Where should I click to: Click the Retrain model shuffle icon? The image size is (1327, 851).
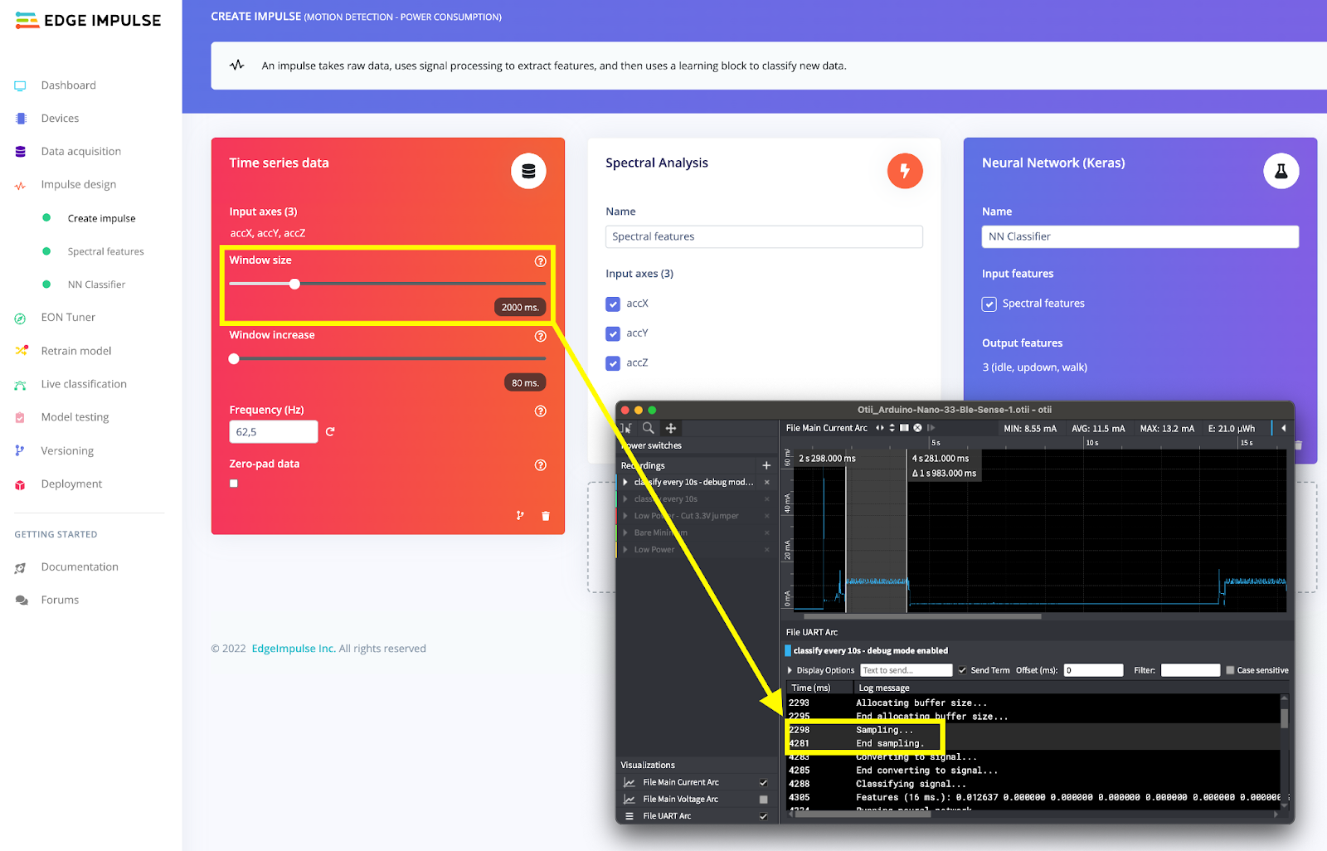(22, 351)
